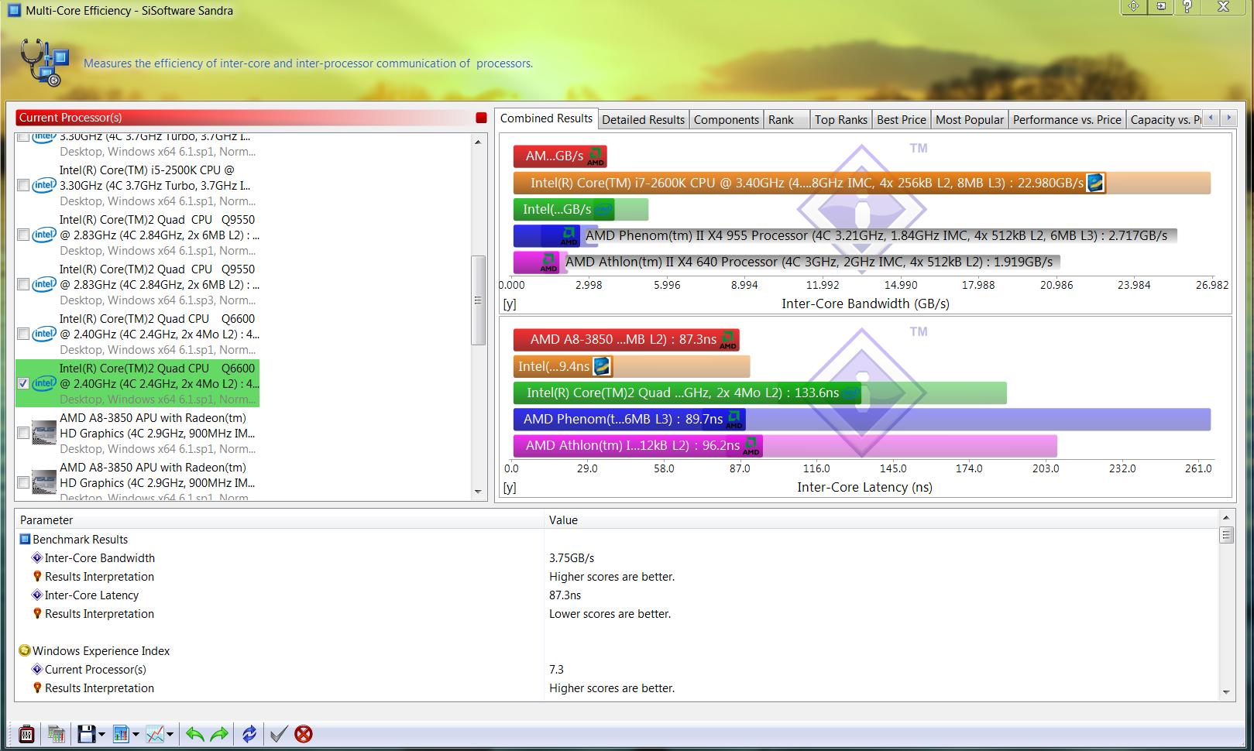Click the AMD badge on Athlon II X4 640 bandwidth bar
This screenshot has height=751, width=1254.
pos(549,262)
